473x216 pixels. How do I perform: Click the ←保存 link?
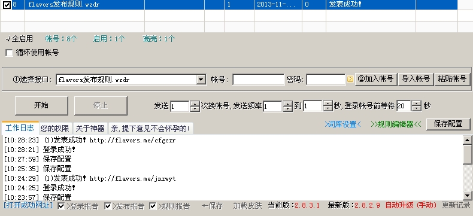[x=213, y=206]
